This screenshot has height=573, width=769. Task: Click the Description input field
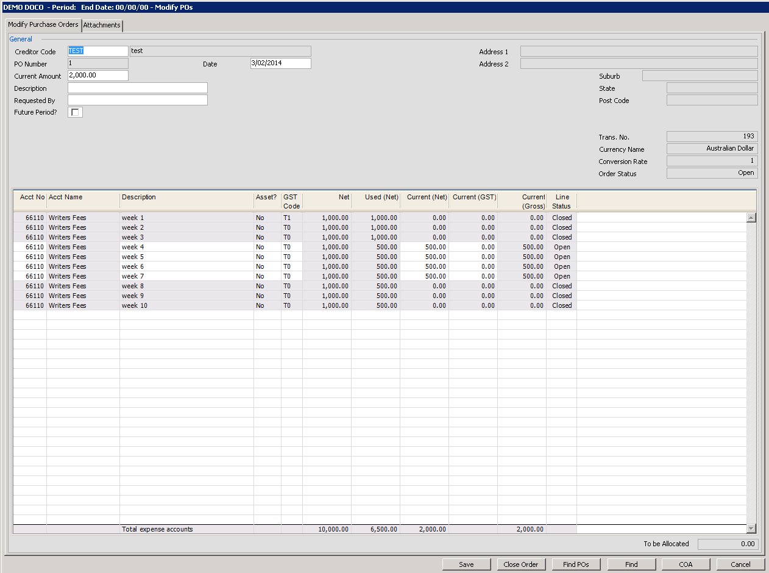point(138,88)
